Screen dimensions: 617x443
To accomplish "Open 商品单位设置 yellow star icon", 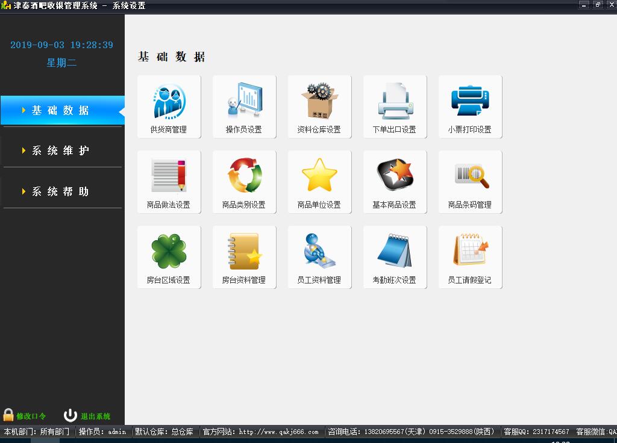I will click(x=319, y=179).
